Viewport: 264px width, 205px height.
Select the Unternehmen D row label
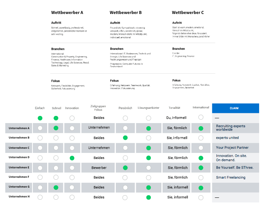point(19,157)
